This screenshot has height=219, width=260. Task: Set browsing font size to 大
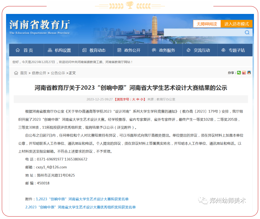133,99
